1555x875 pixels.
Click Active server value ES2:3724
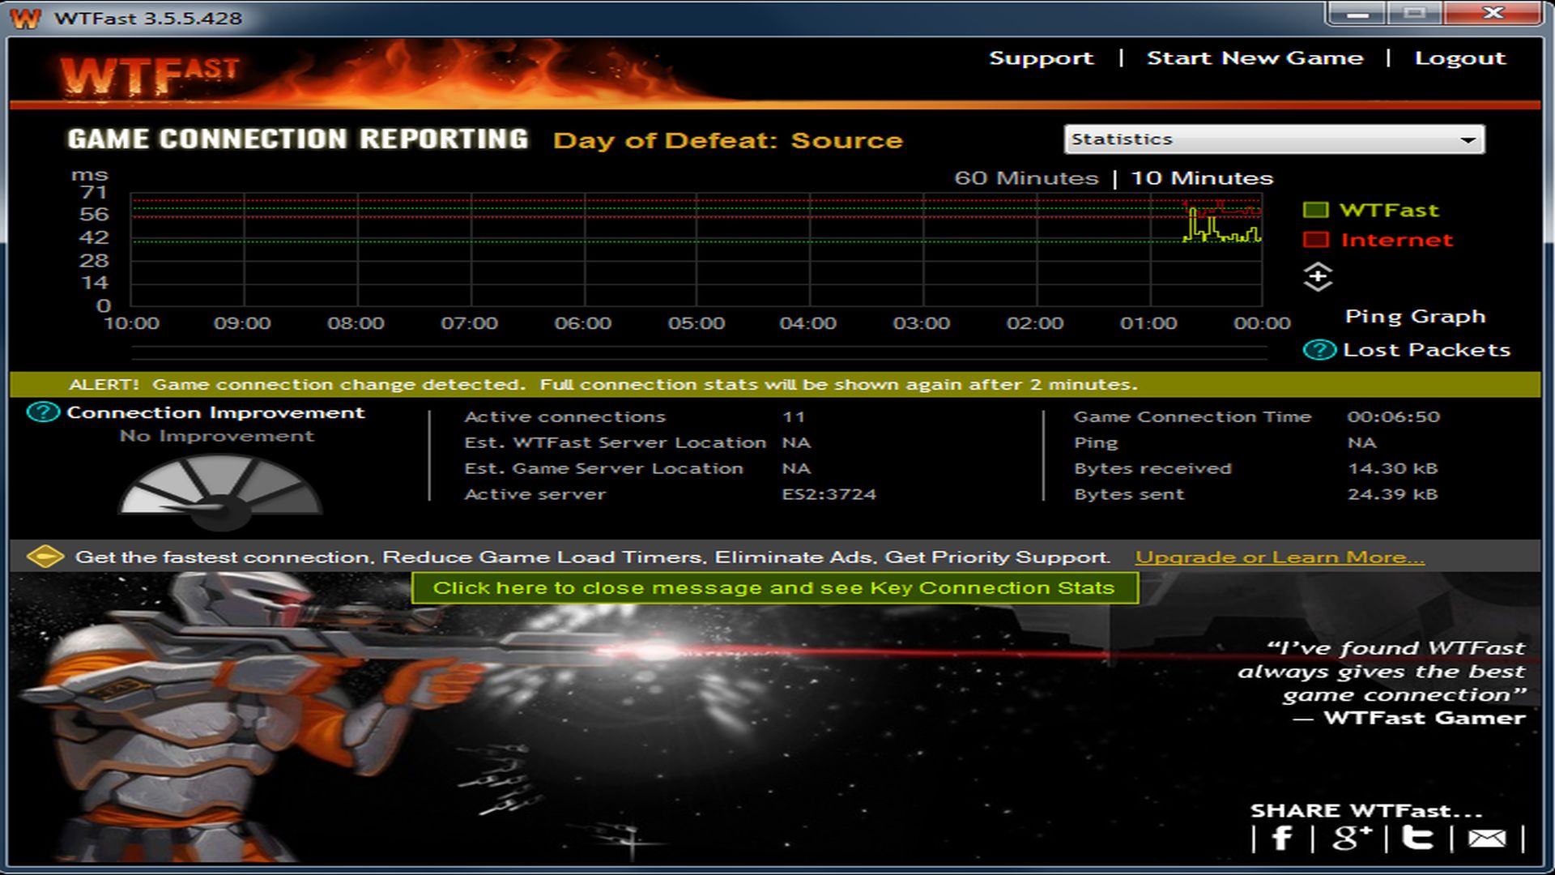coord(829,494)
